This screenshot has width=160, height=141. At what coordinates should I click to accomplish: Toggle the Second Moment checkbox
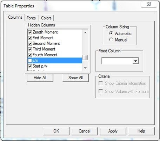coord(30,43)
